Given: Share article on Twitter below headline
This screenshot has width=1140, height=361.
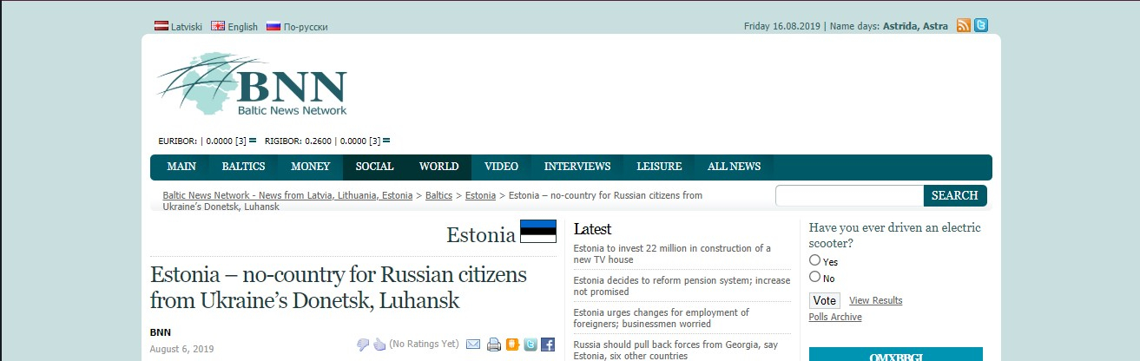Looking at the screenshot, I should tap(530, 345).
